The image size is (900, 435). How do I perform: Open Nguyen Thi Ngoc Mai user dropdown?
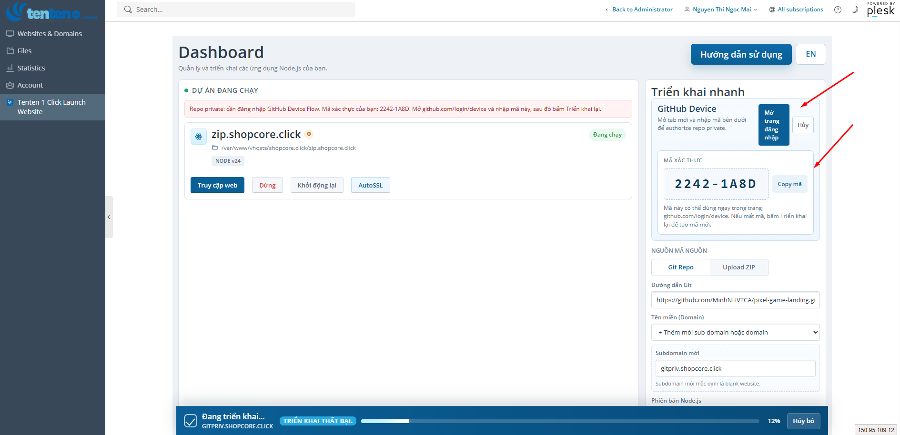720,10
